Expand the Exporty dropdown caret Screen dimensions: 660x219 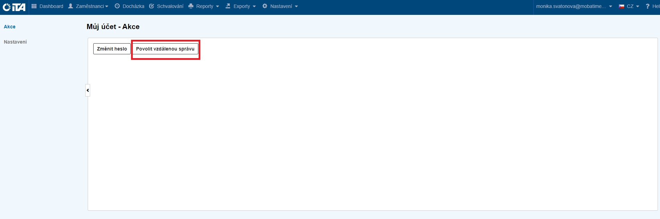tap(254, 7)
